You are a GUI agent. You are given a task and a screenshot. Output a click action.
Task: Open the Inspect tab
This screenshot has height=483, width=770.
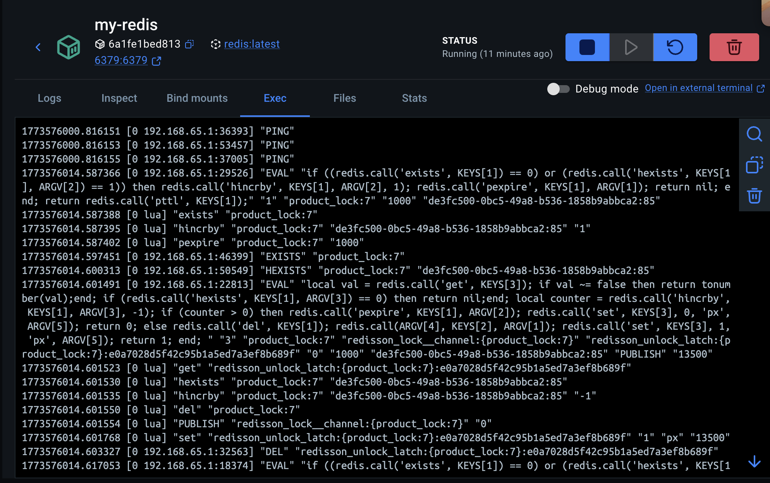pos(119,98)
